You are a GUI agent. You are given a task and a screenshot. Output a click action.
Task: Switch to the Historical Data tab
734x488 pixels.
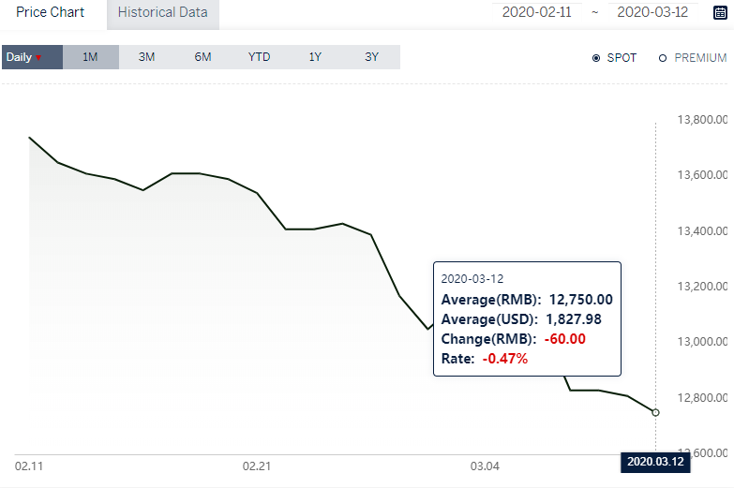click(163, 13)
